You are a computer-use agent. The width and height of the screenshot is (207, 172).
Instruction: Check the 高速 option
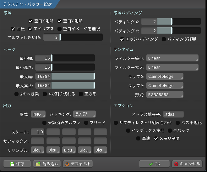click(x=138, y=139)
